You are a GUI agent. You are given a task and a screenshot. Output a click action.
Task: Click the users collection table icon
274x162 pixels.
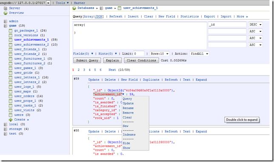click(11, 115)
